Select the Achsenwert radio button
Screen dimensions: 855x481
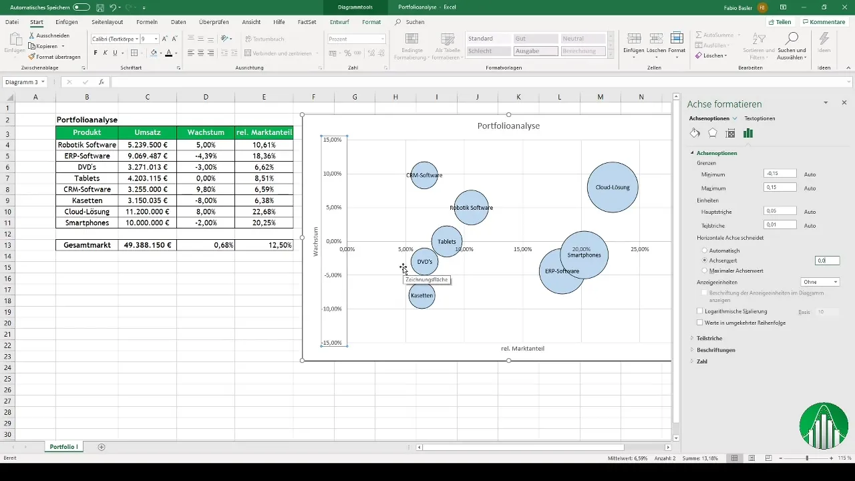tap(704, 261)
